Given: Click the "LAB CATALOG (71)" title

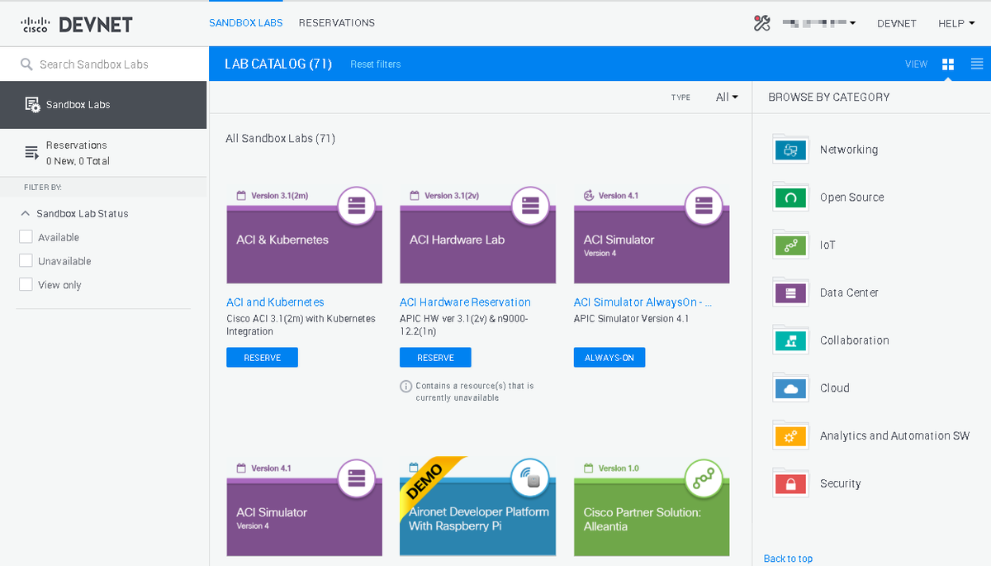Looking at the screenshot, I should pyautogui.click(x=278, y=64).
